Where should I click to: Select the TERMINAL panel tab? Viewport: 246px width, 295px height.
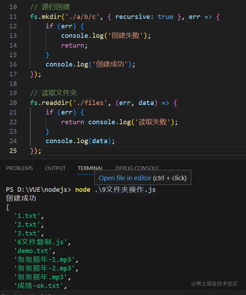coord(90,168)
